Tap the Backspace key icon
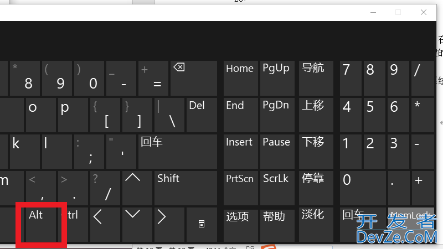 coord(193,79)
